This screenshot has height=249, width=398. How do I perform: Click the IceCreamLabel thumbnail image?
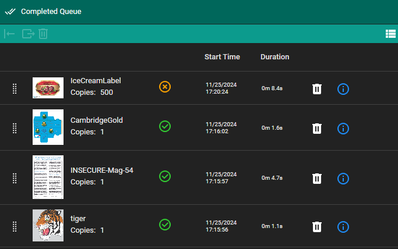48,88
